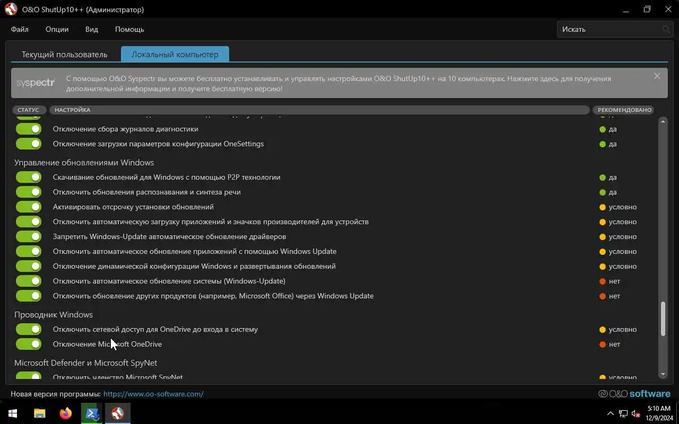Toggle 'Отключение сбора журналов диагностики' switch
This screenshot has height=424, width=679.
point(29,129)
